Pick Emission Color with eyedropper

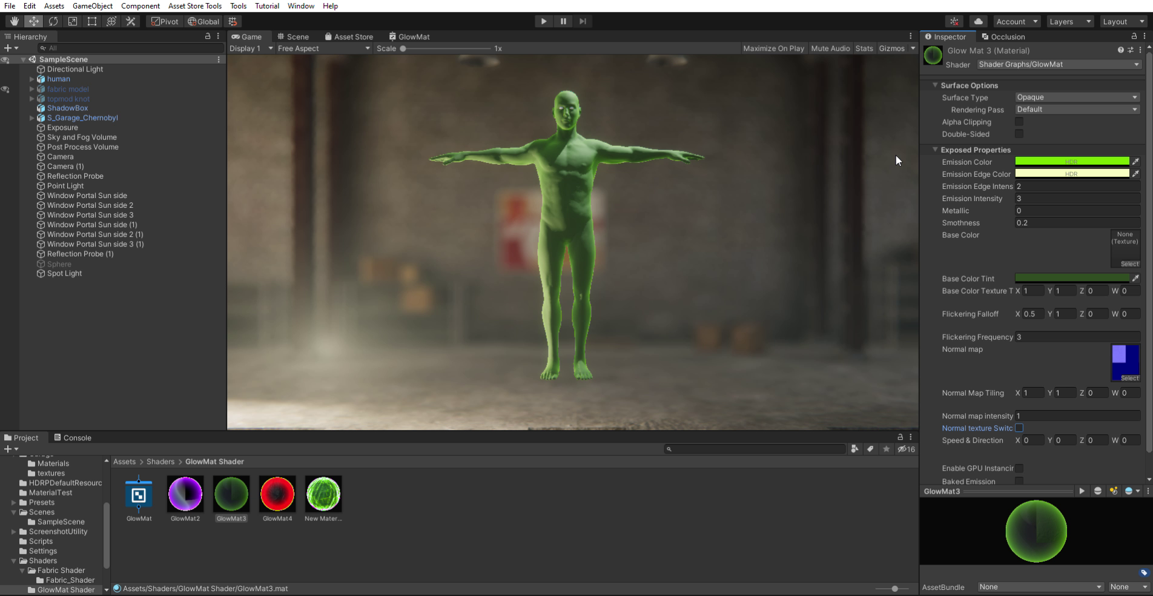click(x=1135, y=162)
